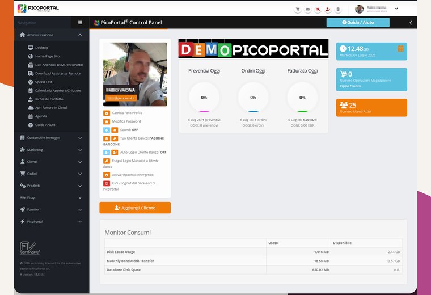Screen dimensions: 431x295
Task: Open the envelope messages icon in top bar
Action: pos(308,9)
